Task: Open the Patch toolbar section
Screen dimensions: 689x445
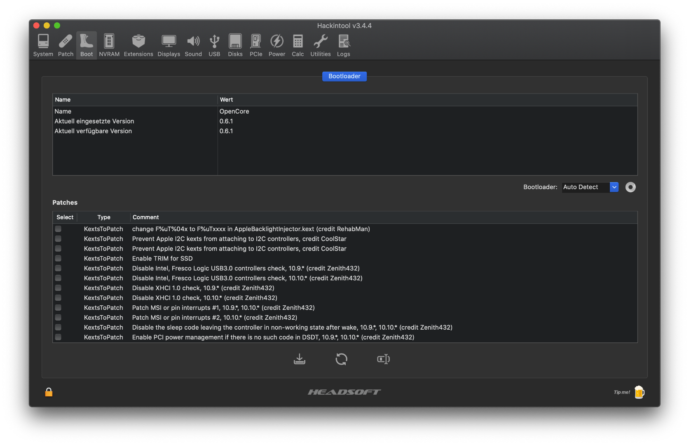Action: (66, 45)
